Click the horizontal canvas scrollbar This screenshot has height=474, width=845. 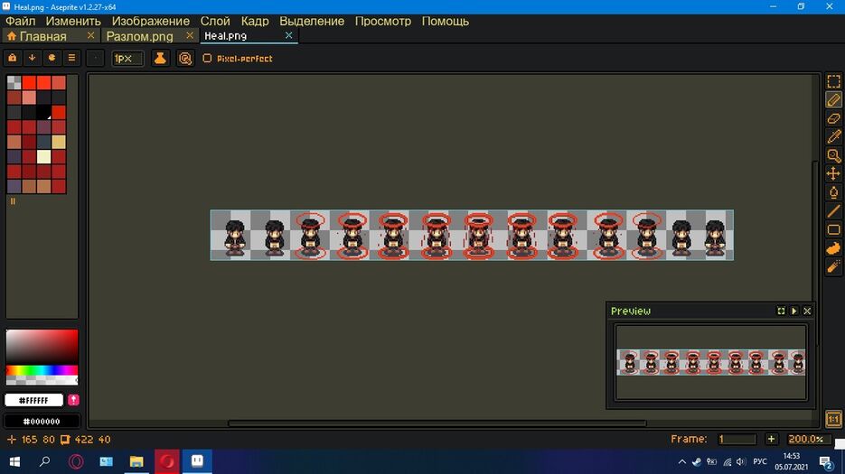coord(437,423)
